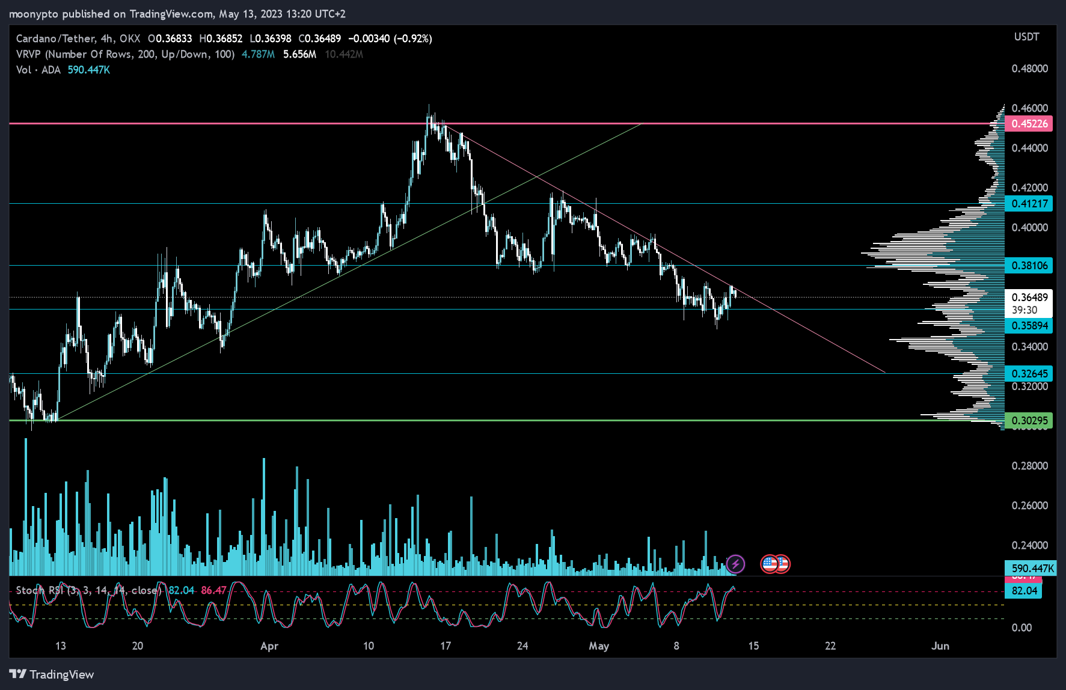Image resolution: width=1066 pixels, height=690 pixels.
Task: Click the Stoch RSI indicator legend
Action: click(88, 590)
